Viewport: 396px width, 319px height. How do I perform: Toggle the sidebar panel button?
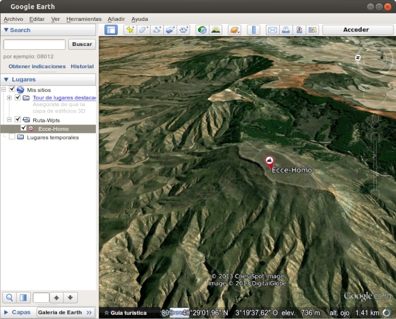[111, 30]
